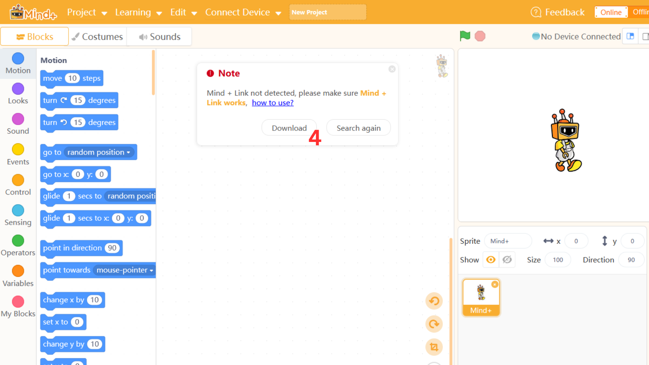Expand the Project menu

87,13
